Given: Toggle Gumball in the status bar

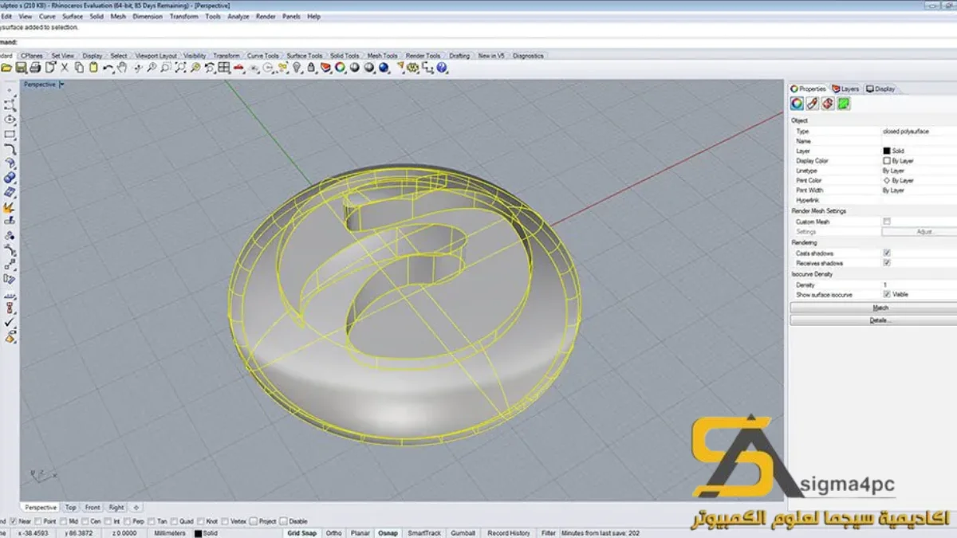Looking at the screenshot, I should 463,533.
